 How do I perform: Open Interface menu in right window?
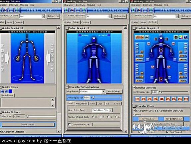147,5
